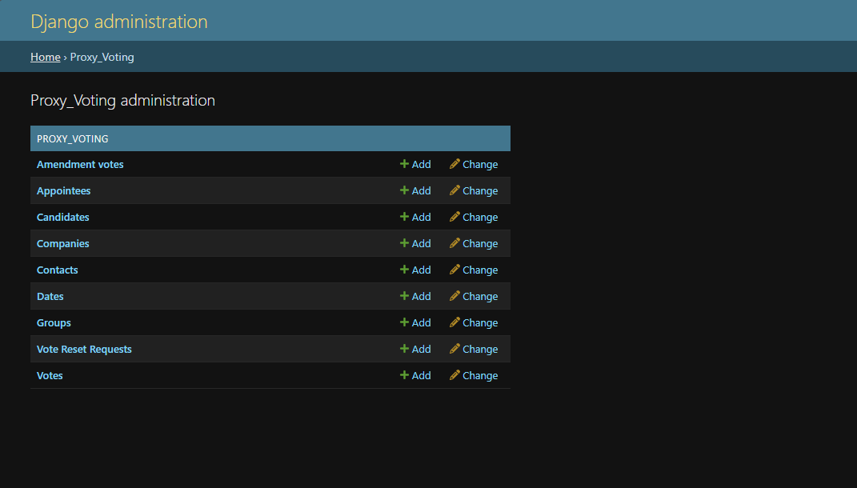Click Add text for Groups

422,323
